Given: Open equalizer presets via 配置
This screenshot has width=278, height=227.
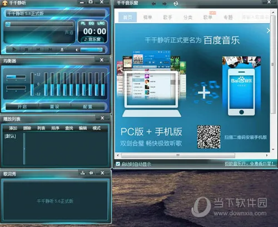Looking at the screenshot, I should pos(87,107).
